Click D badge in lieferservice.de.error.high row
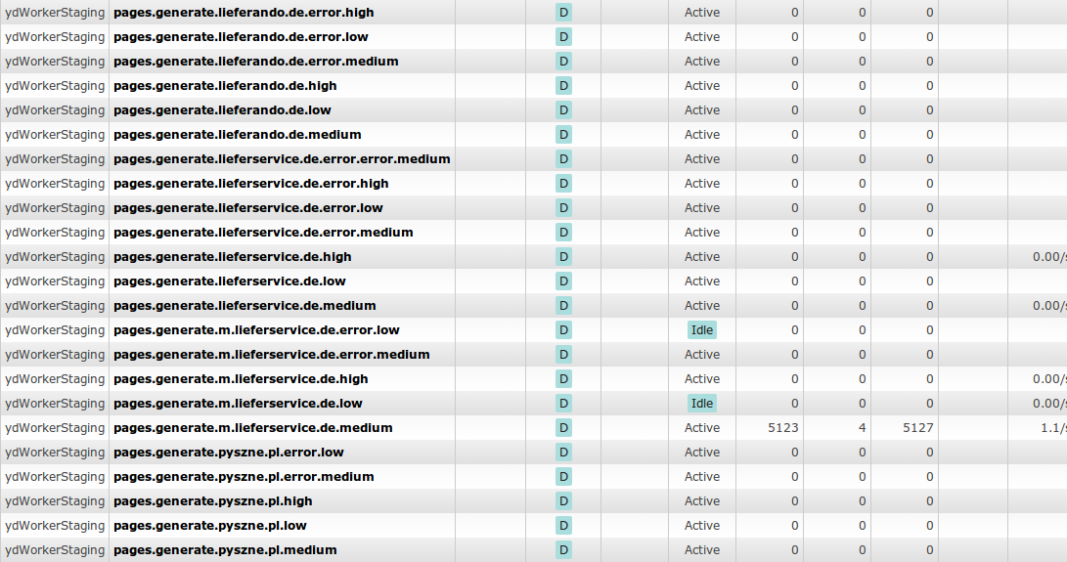Image resolution: width=1067 pixels, height=562 pixels. coord(563,184)
